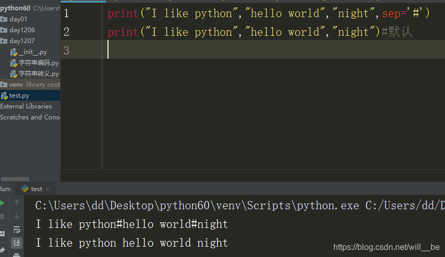Click the python.exe command line in console
This screenshot has height=257, width=445.
[x=240, y=206]
